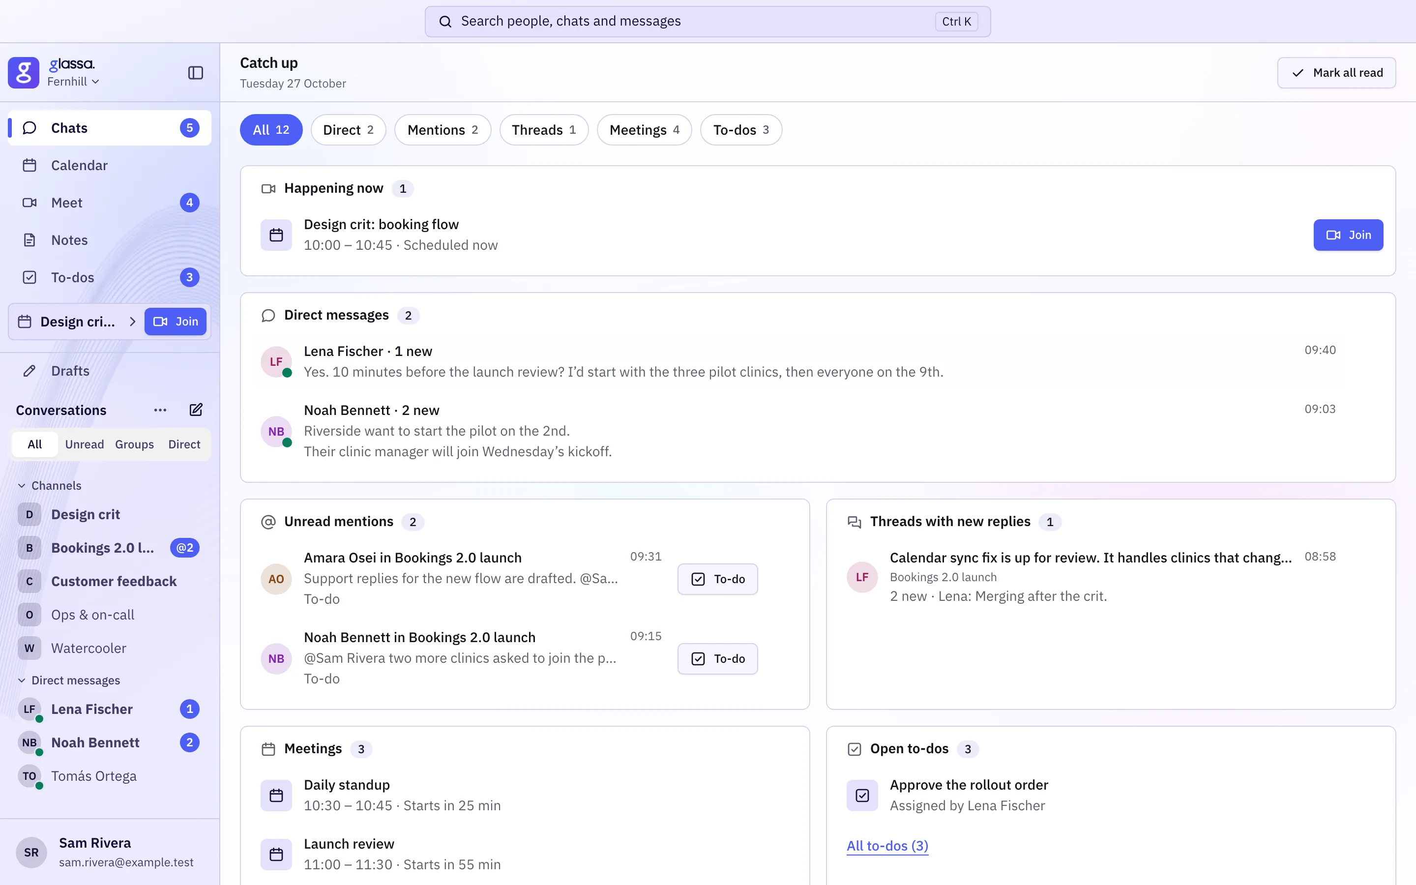Add Noah Bennett mention as To-do
Image resolution: width=1416 pixels, height=885 pixels.
point(717,658)
